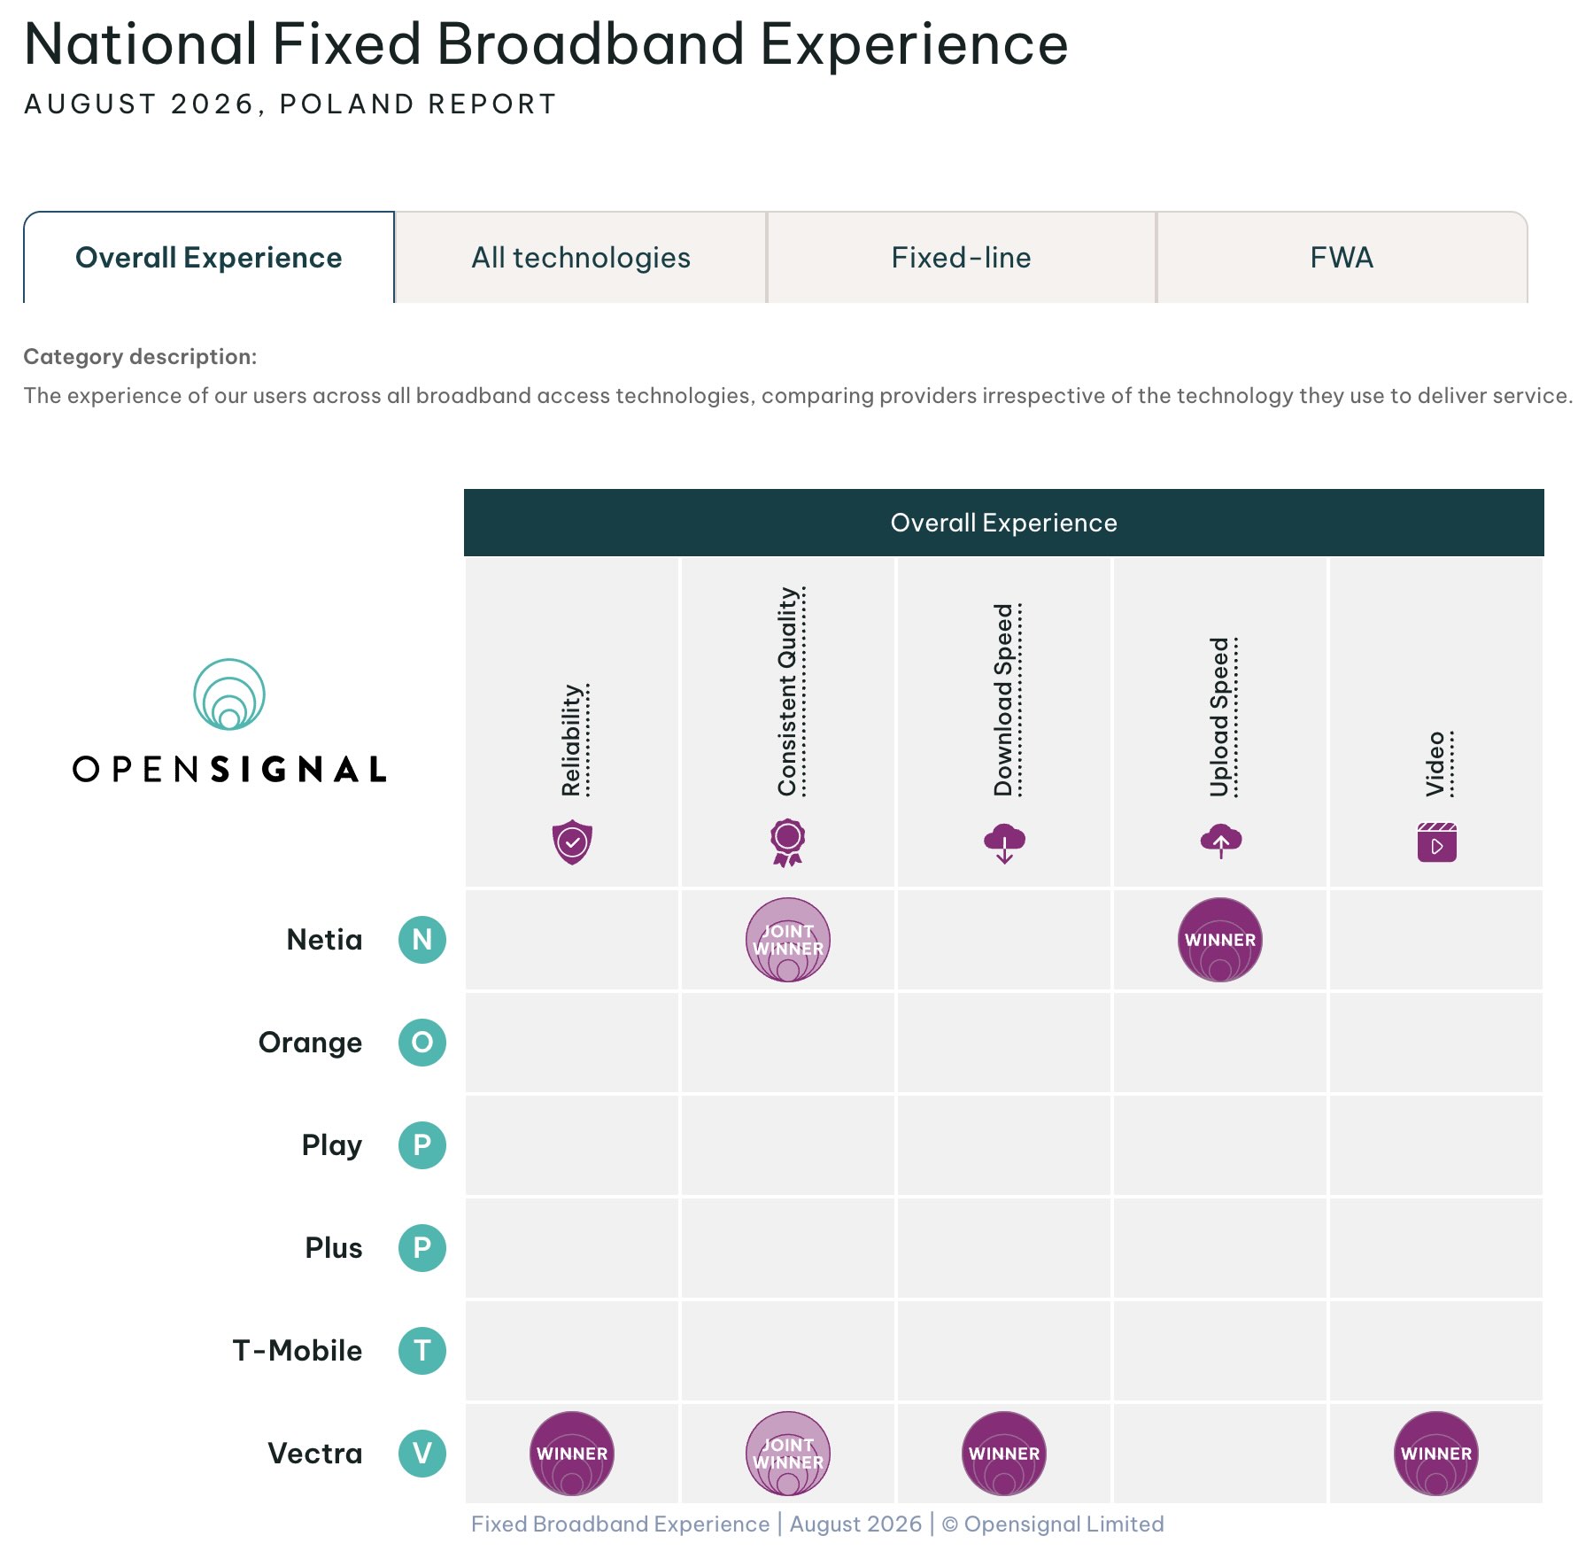This screenshot has height=1559, width=1578.
Task: Click the Orange provider name
Action: coord(310,1043)
